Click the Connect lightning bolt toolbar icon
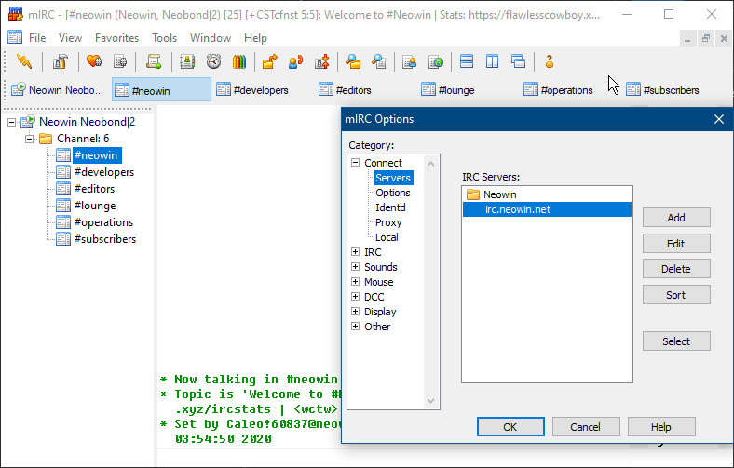The height and width of the screenshot is (468, 734). (24, 62)
